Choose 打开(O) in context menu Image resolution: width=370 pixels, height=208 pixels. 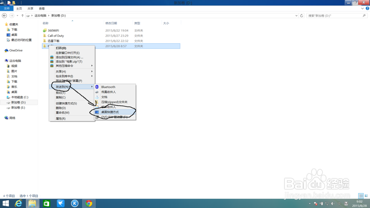coord(72,48)
